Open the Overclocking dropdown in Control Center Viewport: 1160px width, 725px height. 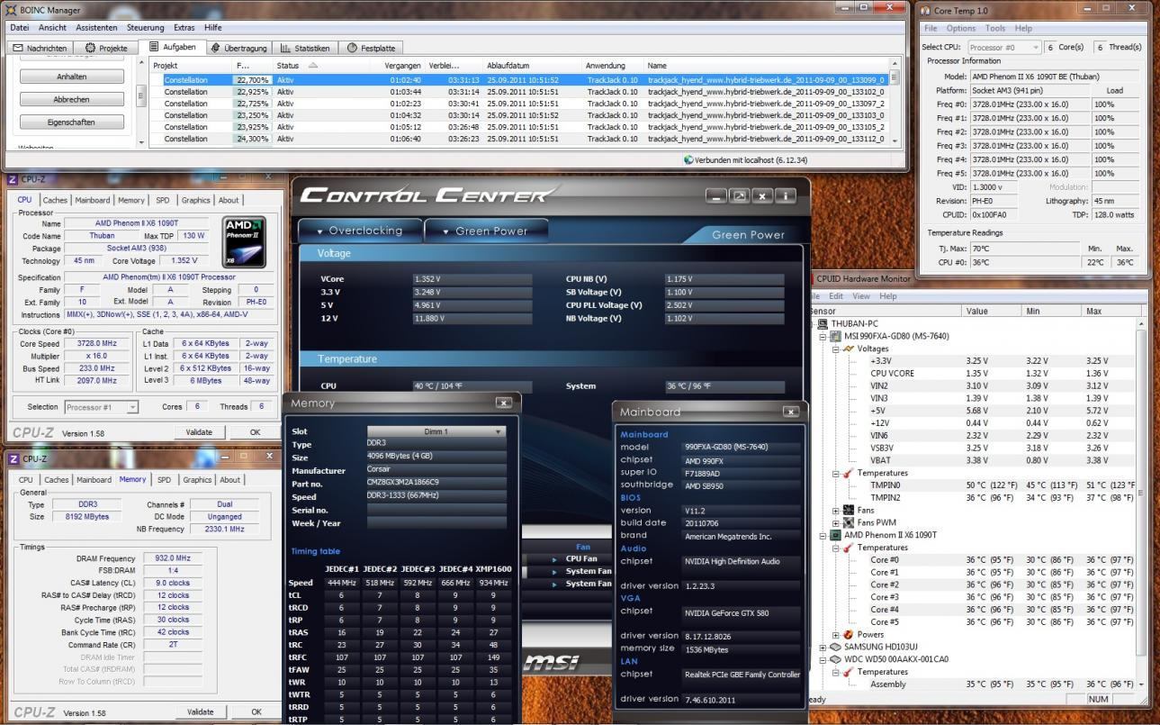(359, 231)
